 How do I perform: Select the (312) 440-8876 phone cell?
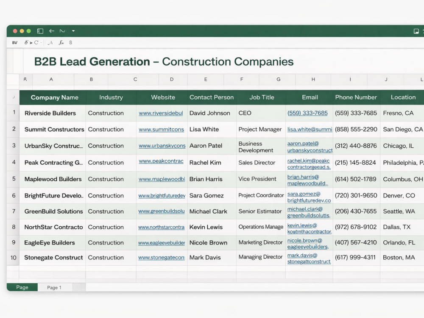click(x=357, y=146)
